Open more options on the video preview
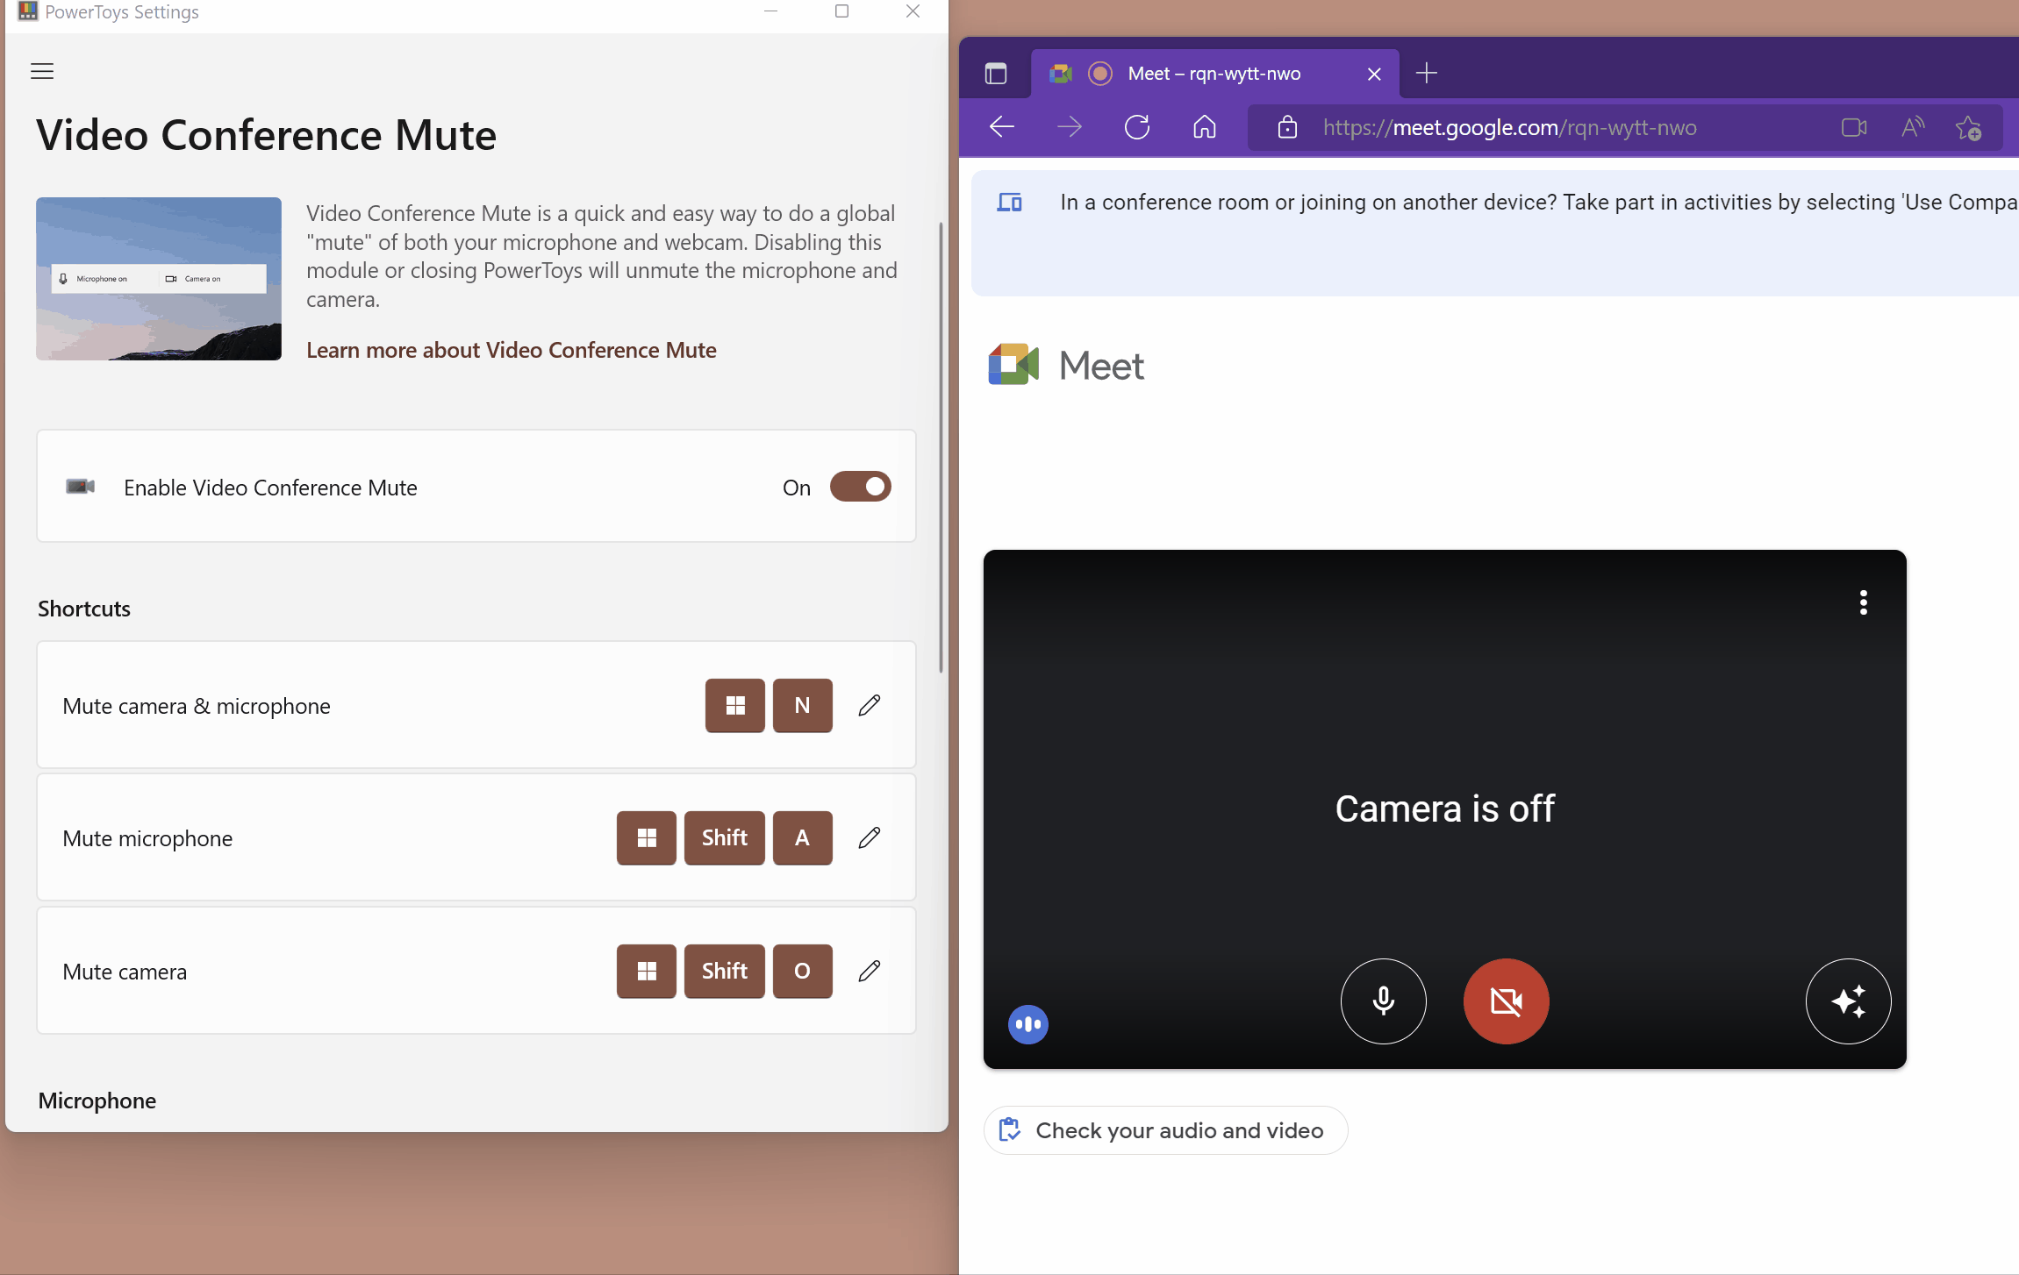Screen dimensions: 2019x1275 [1863, 602]
